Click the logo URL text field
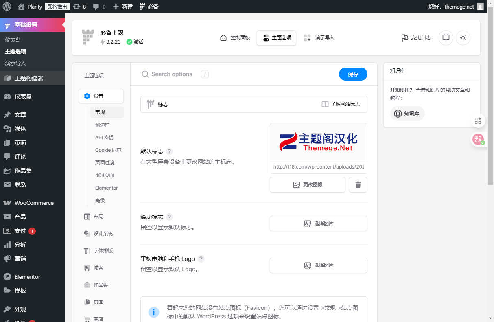 coord(319,167)
